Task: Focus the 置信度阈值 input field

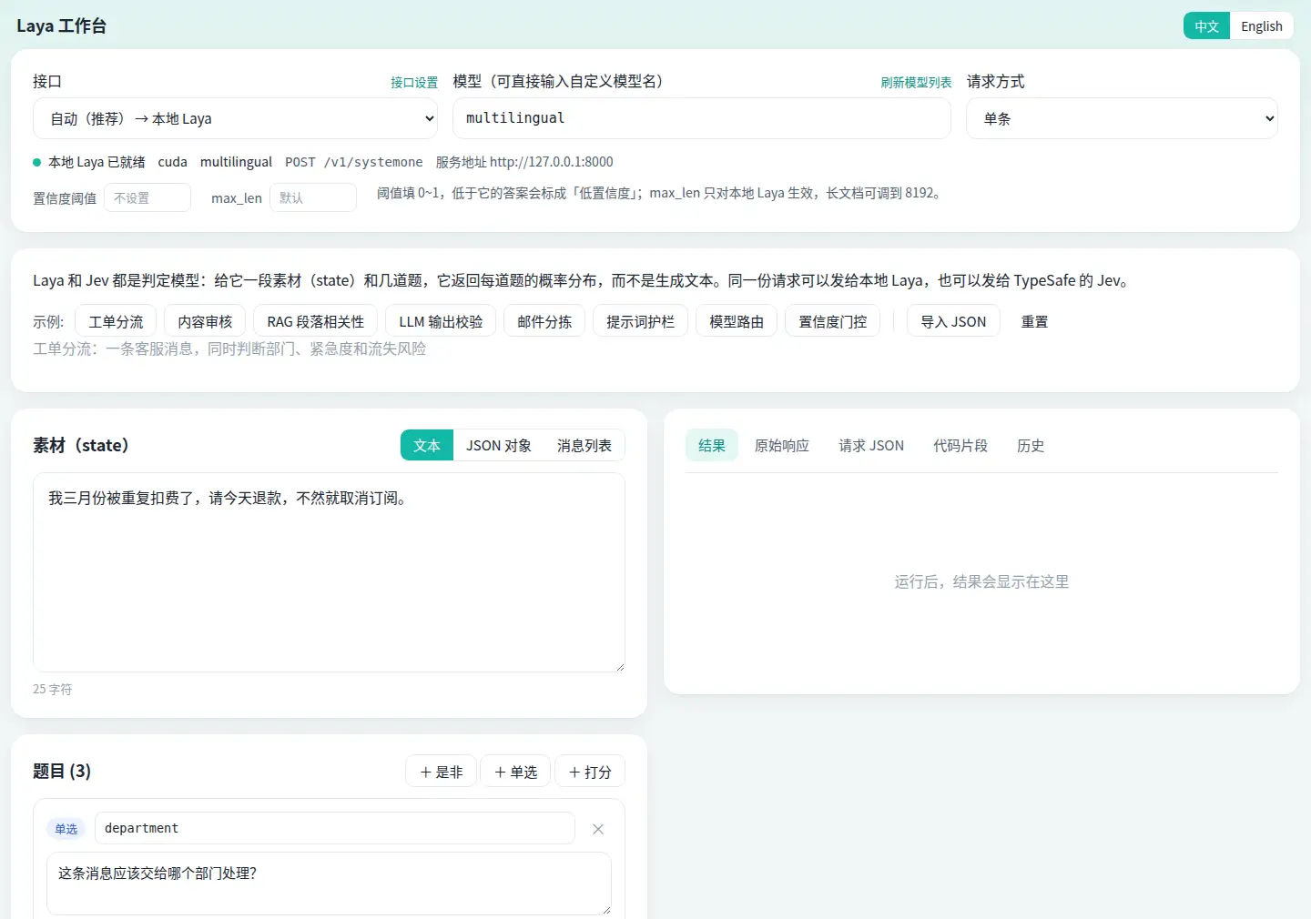Action: [x=147, y=197]
